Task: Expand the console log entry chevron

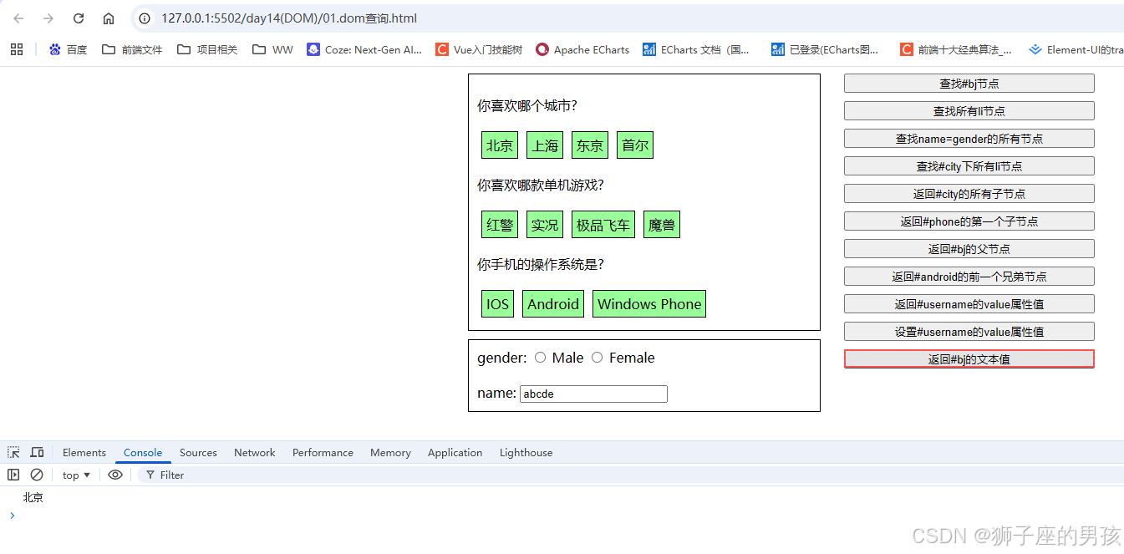Action: click(x=12, y=516)
